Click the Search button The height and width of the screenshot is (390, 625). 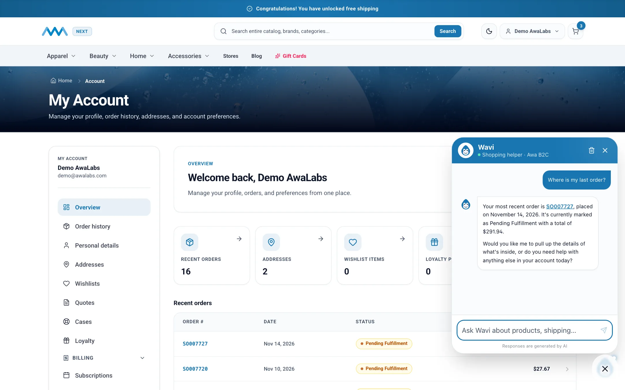[x=448, y=31]
